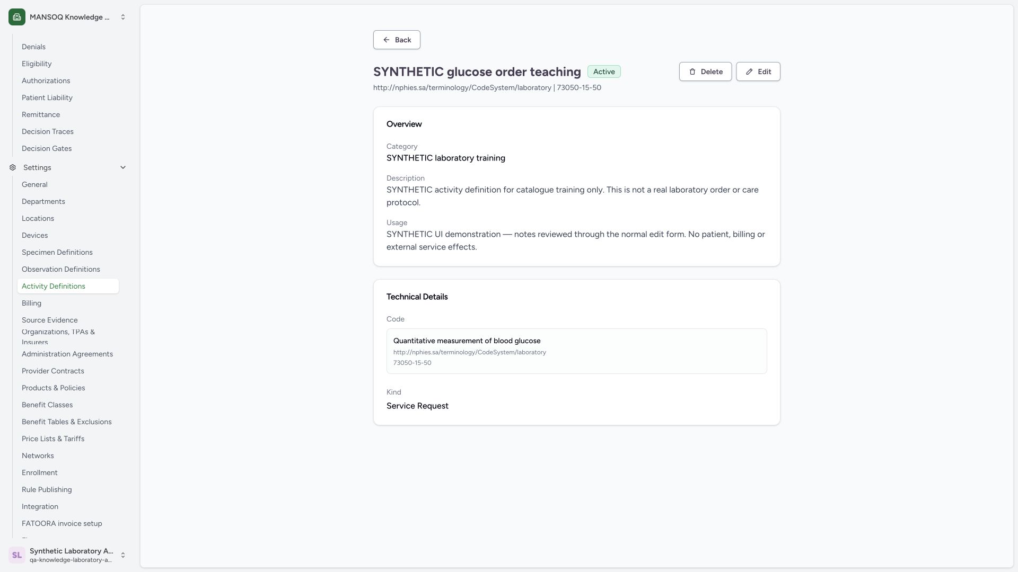Screen dimensions: 1018x572
Task: Go back using the Back button
Action: click(x=397, y=40)
